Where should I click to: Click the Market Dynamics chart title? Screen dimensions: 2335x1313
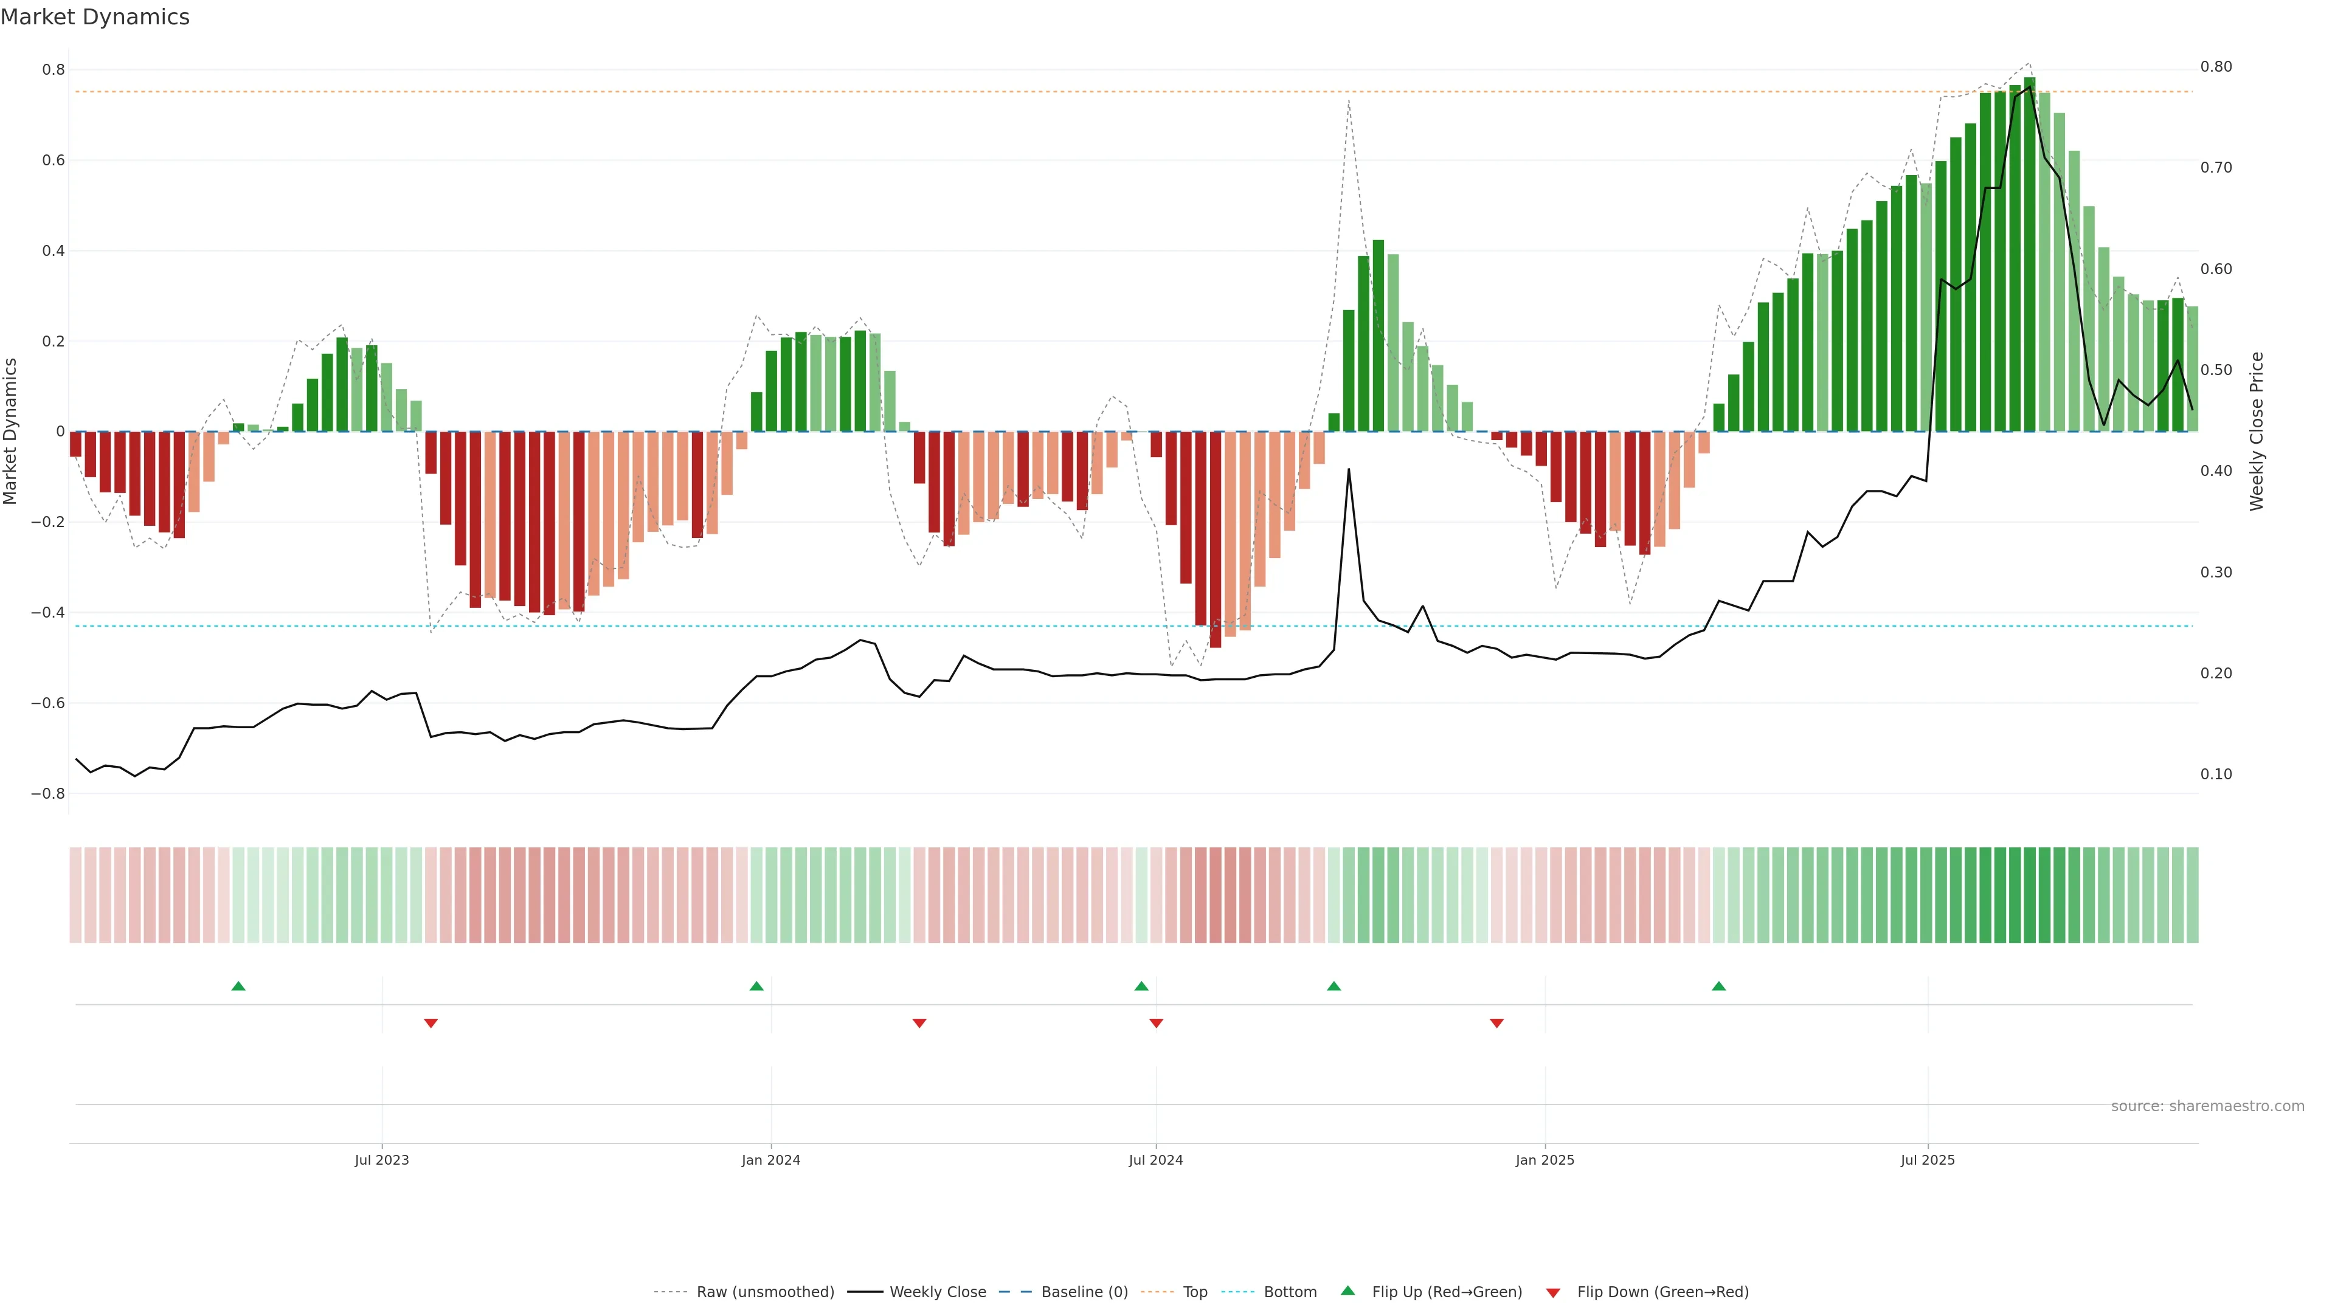click(95, 17)
